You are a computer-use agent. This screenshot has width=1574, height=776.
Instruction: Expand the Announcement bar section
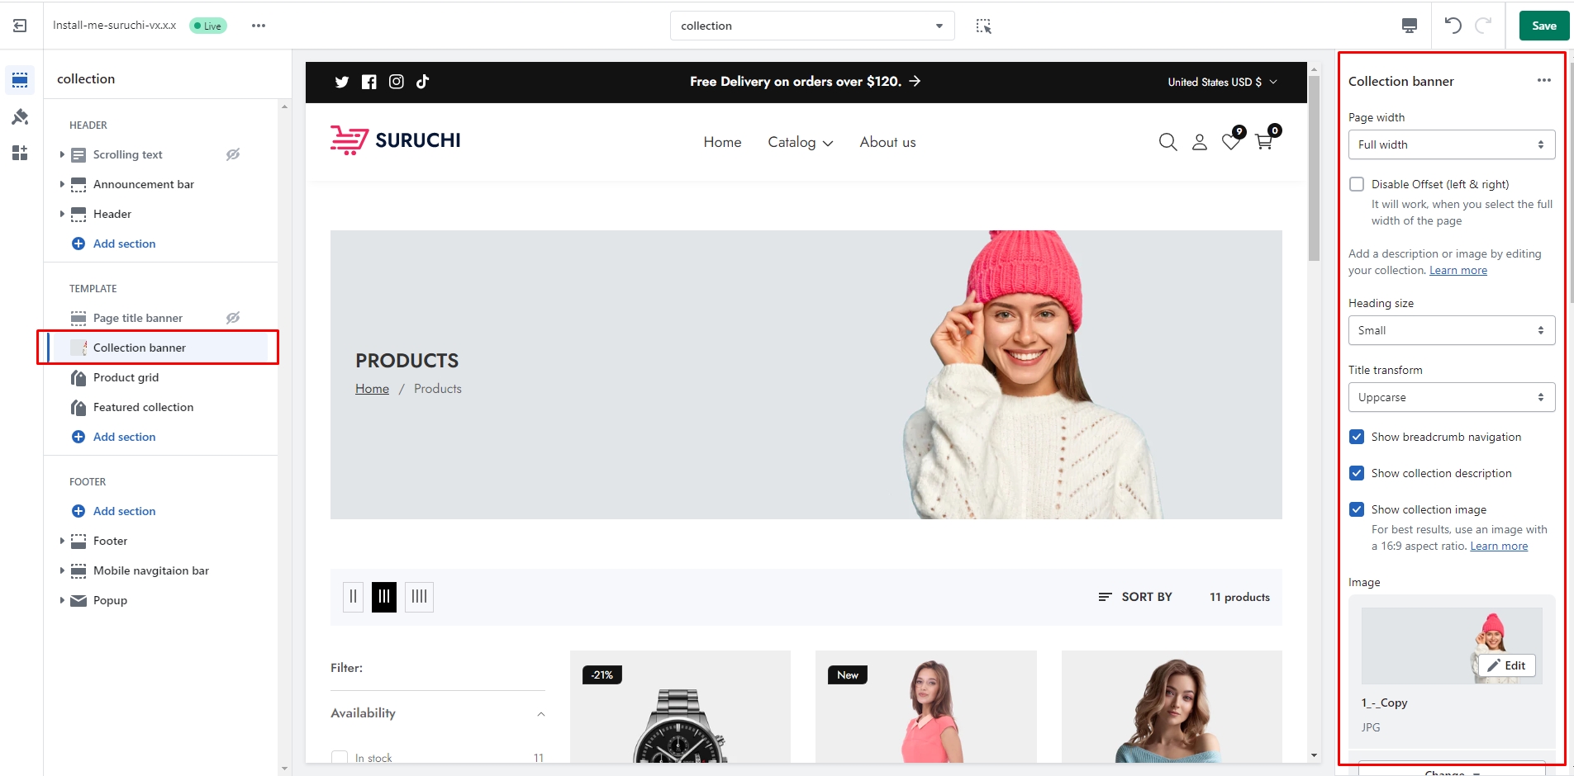(x=62, y=184)
